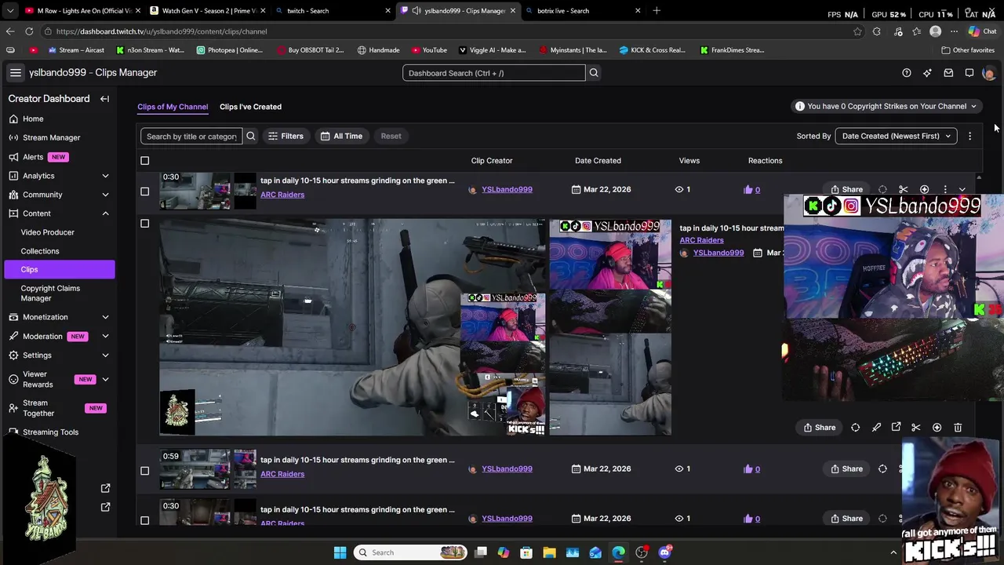Switch to Clips I've Created tab
Screen dimensions: 1004x565
pyautogui.click(x=250, y=107)
